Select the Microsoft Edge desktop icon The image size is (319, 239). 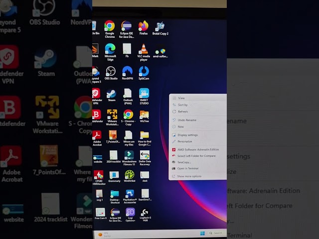[110, 52]
